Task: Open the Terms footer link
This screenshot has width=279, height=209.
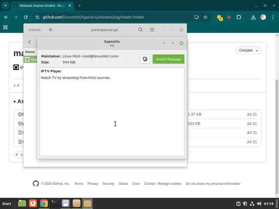Action: [x=79, y=184]
